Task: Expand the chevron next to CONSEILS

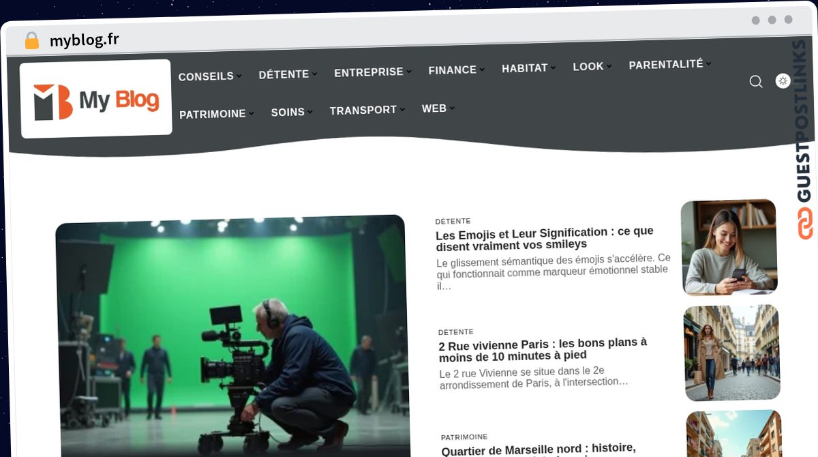Action: pos(239,76)
